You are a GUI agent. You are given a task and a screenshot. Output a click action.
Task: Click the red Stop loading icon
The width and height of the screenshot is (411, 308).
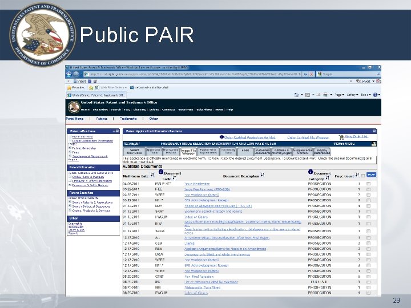point(312,74)
